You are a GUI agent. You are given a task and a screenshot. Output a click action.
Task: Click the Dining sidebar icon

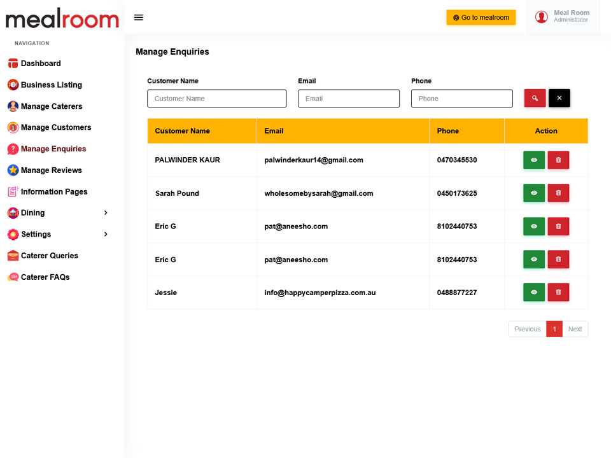click(13, 212)
